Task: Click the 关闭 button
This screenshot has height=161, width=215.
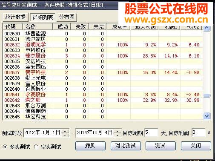Action: click(196, 146)
